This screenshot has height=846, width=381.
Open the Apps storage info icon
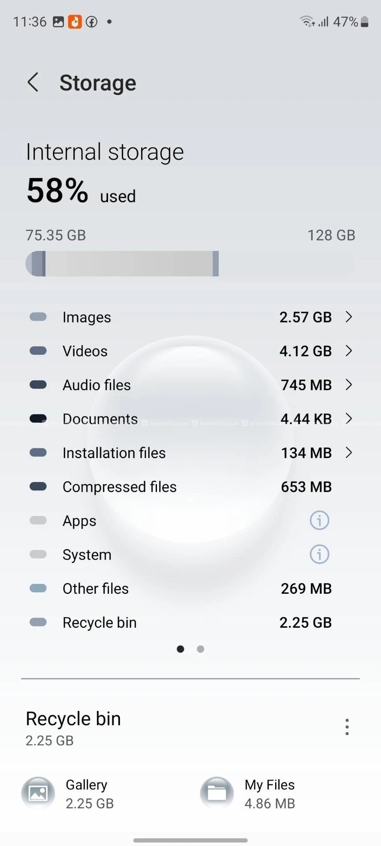(319, 520)
